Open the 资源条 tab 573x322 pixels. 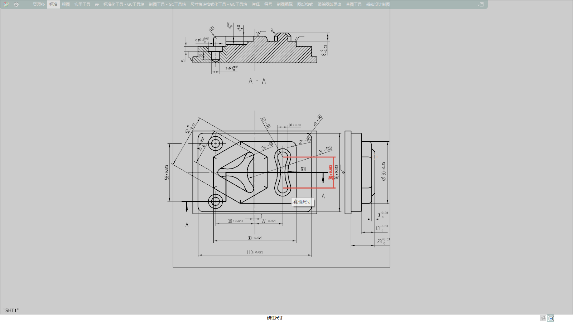pyautogui.click(x=39, y=4)
